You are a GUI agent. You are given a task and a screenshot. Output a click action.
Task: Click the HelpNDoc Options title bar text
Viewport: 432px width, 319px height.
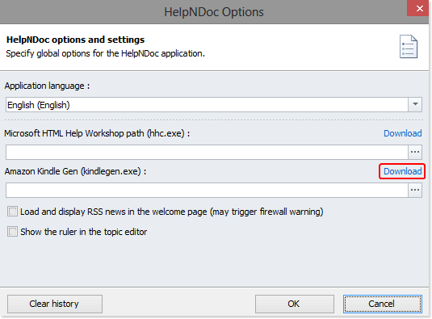[214, 12]
